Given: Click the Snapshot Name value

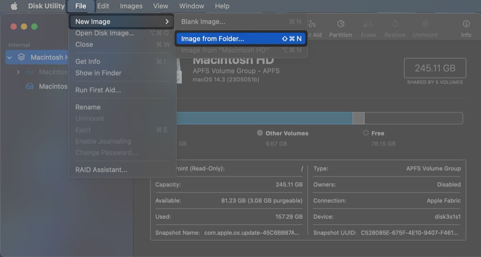Looking at the screenshot, I should tap(252, 233).
